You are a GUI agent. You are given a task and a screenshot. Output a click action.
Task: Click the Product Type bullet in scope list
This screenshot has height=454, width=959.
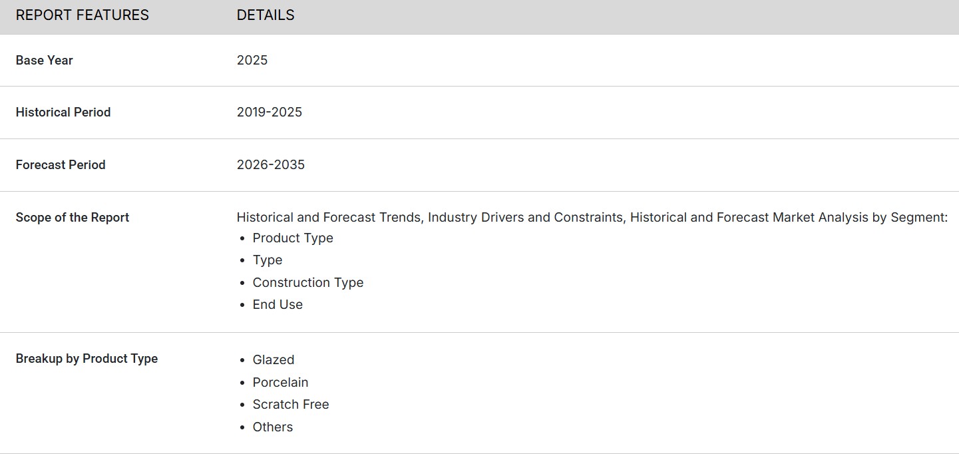pyautogui.click(x=293, y=238)
